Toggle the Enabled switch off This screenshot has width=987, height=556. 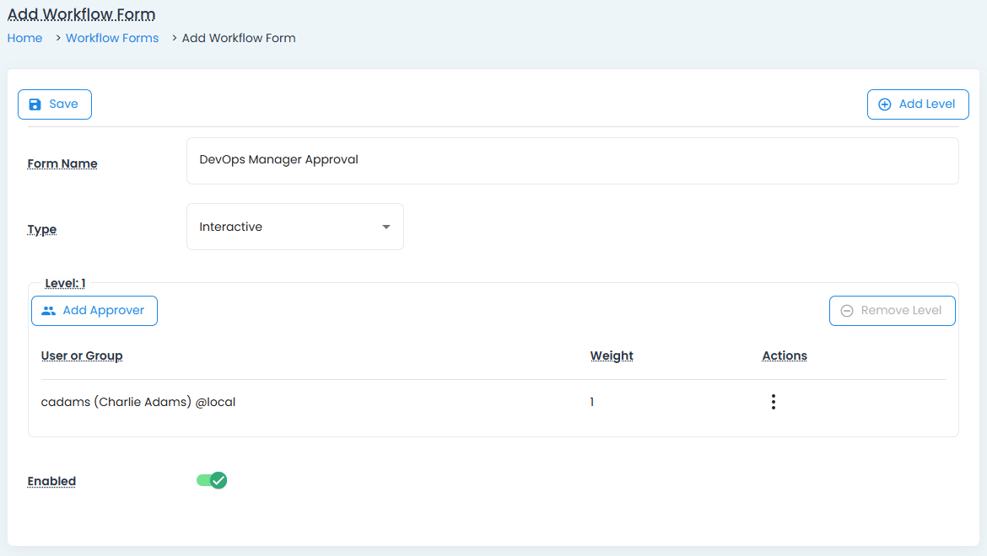[212, 480]
